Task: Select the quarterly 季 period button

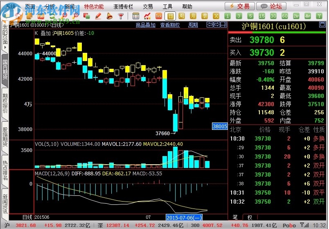Action: (x=204, y=16)
